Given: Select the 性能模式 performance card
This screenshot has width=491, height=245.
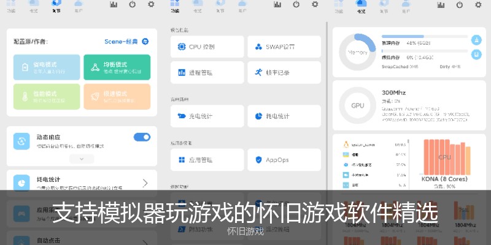Looking at the screenshot, I should click(x=47, y=97).
